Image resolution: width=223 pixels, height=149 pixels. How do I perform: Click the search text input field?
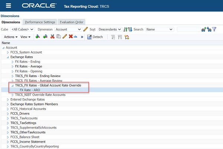coord(188,29)
